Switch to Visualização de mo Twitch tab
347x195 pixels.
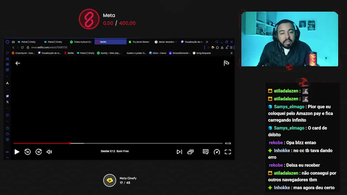tap(192, 42)
